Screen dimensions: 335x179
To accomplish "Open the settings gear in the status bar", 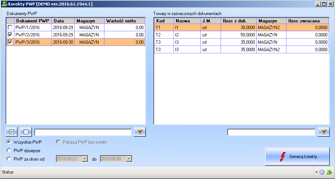I will click(322, 172).
